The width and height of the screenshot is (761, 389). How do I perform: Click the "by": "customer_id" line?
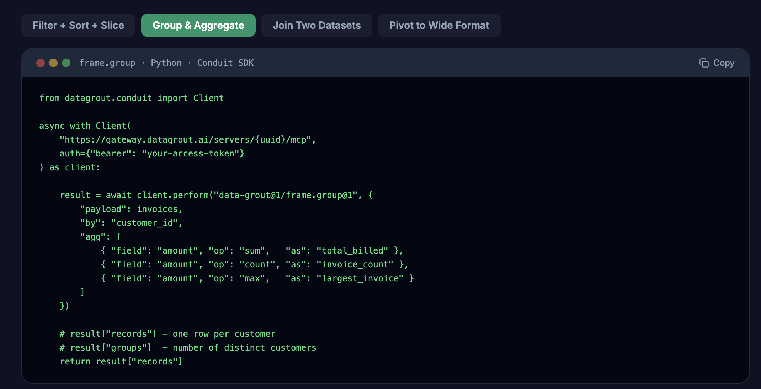click(131, 223)
